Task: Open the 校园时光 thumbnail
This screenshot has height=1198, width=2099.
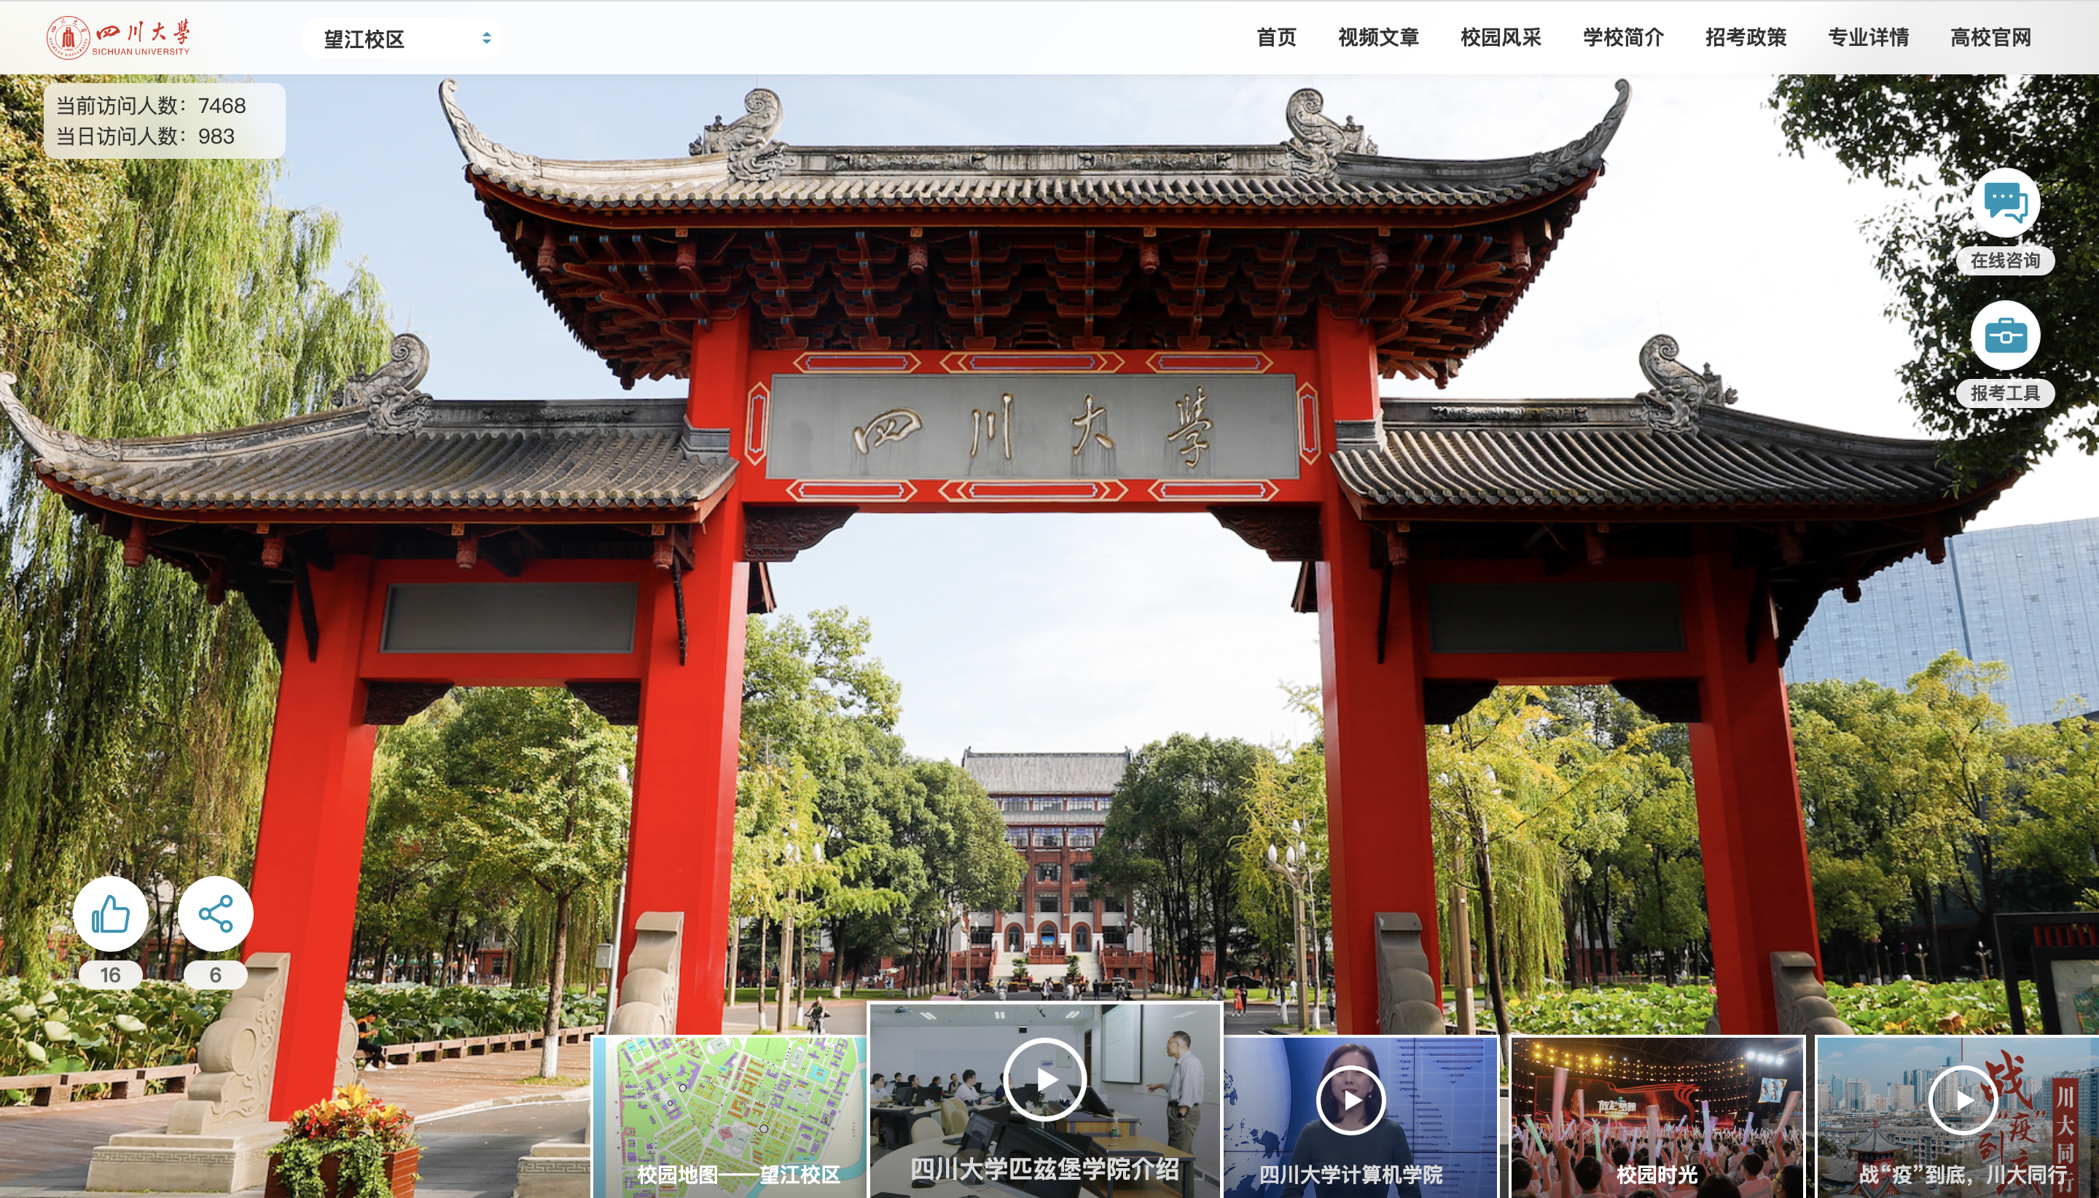Action: tap(1657, 1116)
